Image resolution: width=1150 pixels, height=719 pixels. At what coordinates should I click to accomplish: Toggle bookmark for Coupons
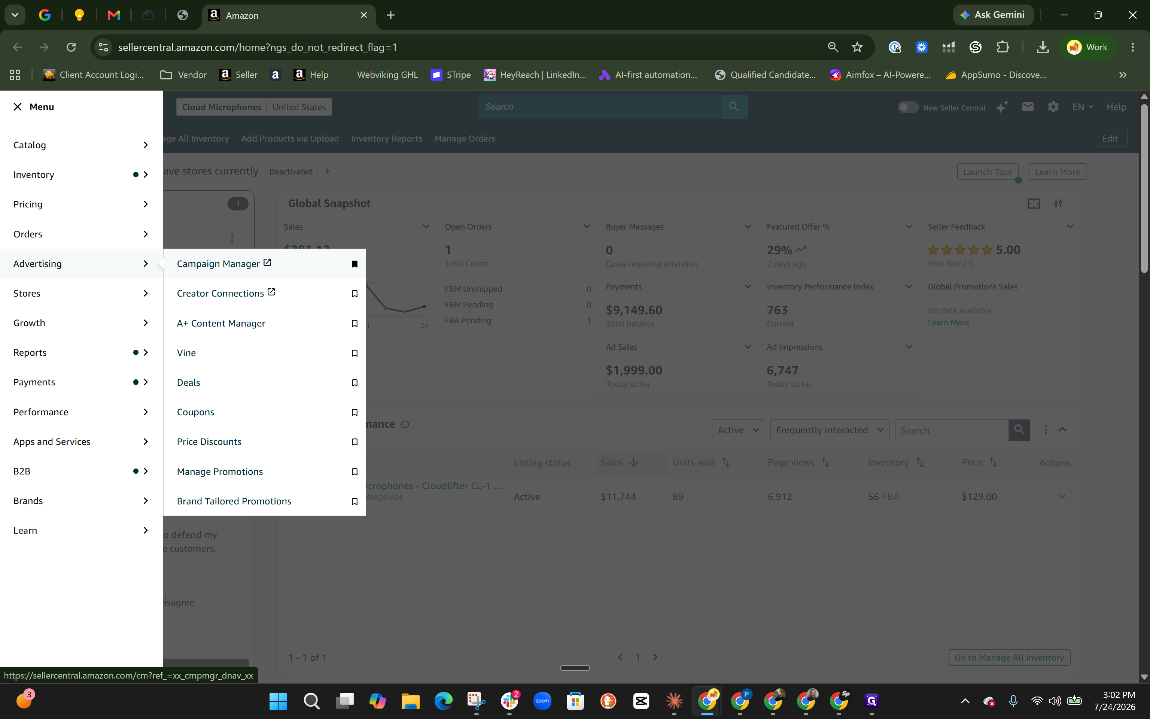coord(355,412)
